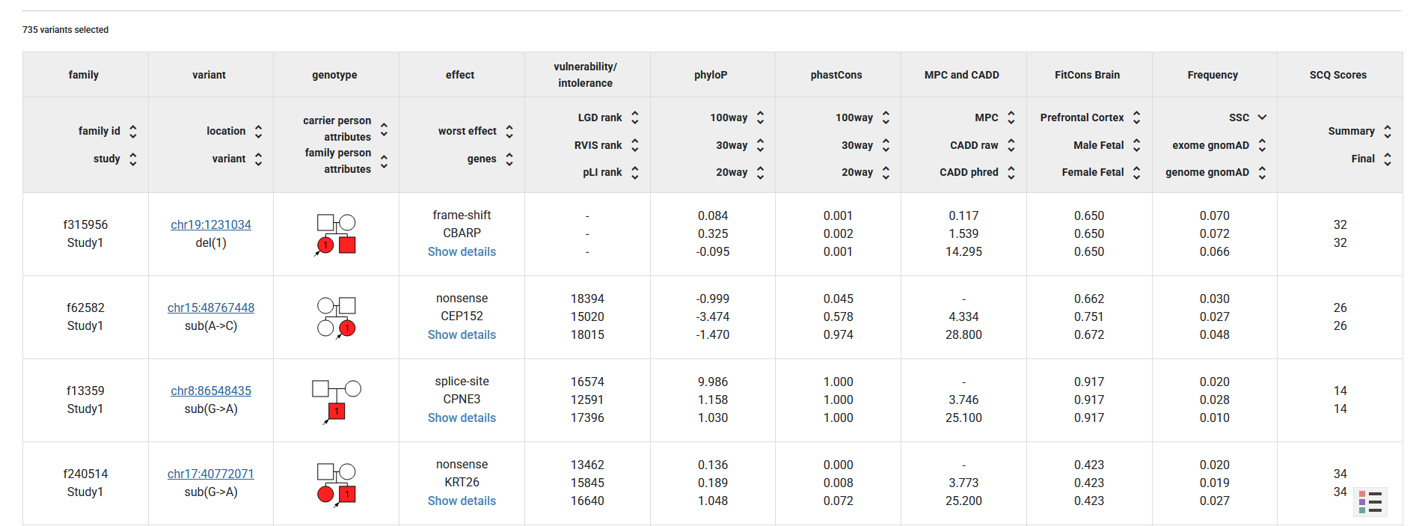Click the CADD phred value 28.800
This screenshot has width=1422, height=526.
click(x=963, y=334)
